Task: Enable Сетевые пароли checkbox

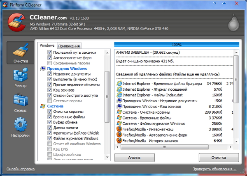Action: [50, 101]
